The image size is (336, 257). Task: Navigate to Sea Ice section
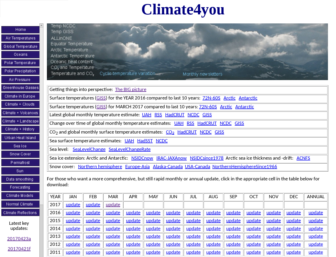point(20,146)
